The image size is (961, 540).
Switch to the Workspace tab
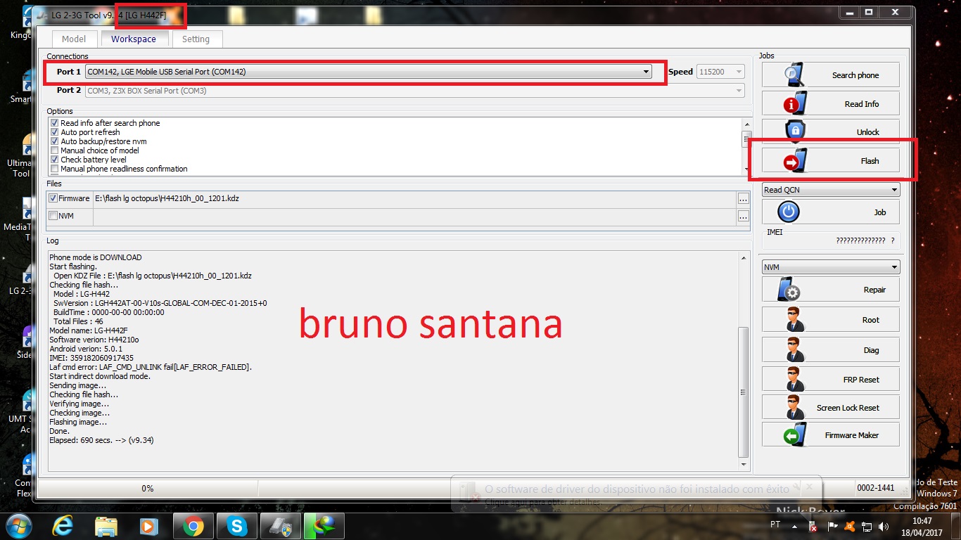point(134,39)
